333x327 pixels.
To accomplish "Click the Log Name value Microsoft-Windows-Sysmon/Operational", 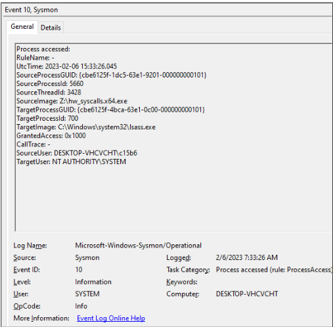I will tap(138, 246).
